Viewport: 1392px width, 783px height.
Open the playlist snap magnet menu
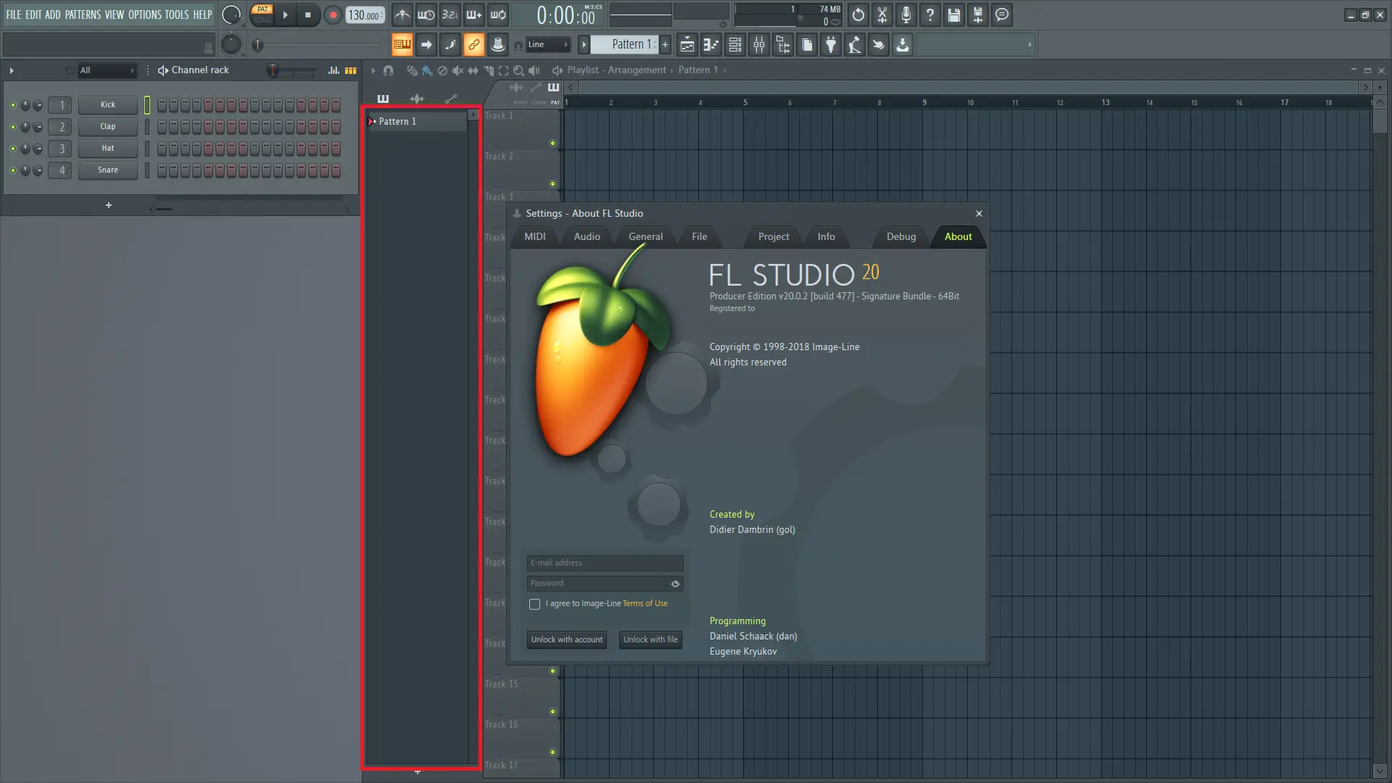coord(388,70)
